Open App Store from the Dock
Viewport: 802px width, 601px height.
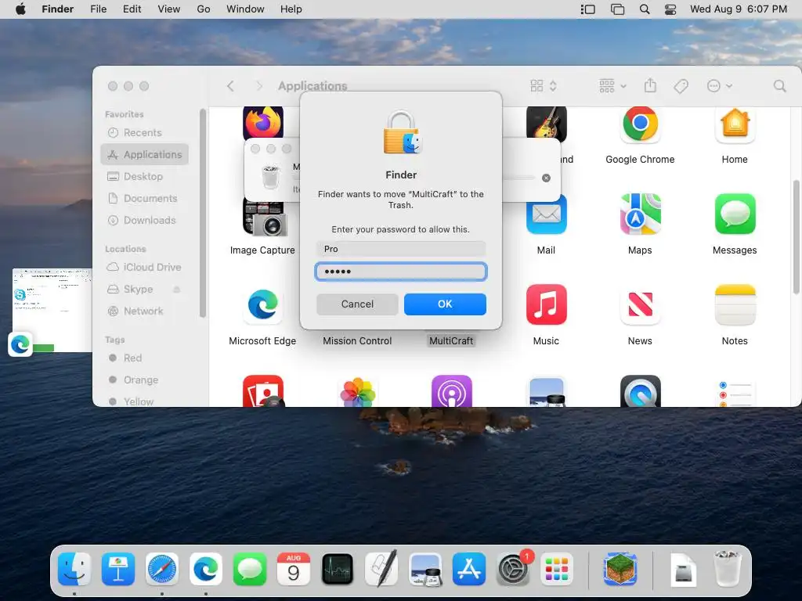pyautogui.click(x=468, y=570)
